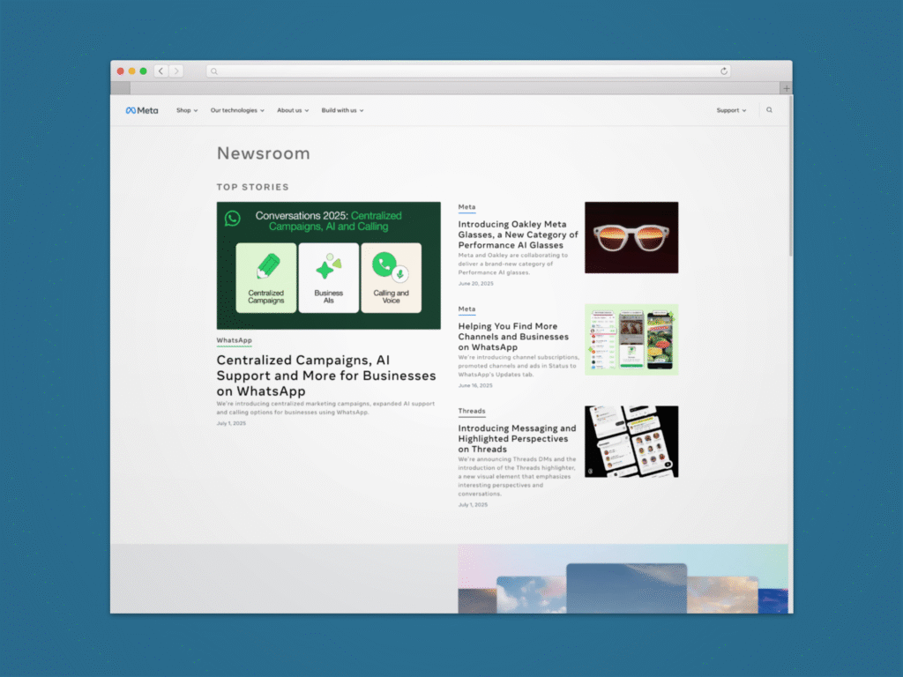The image size is (903, 677).
Task: Open a new tab with plus button
Action: tap(786, 88)
